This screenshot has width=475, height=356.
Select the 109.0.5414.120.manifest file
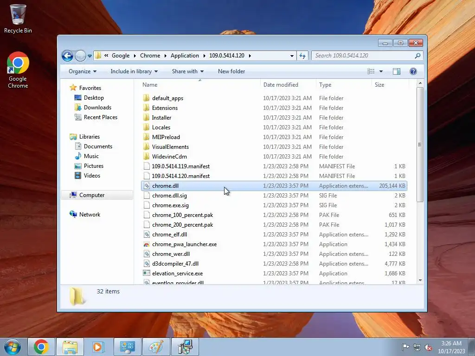coord(274,176)
